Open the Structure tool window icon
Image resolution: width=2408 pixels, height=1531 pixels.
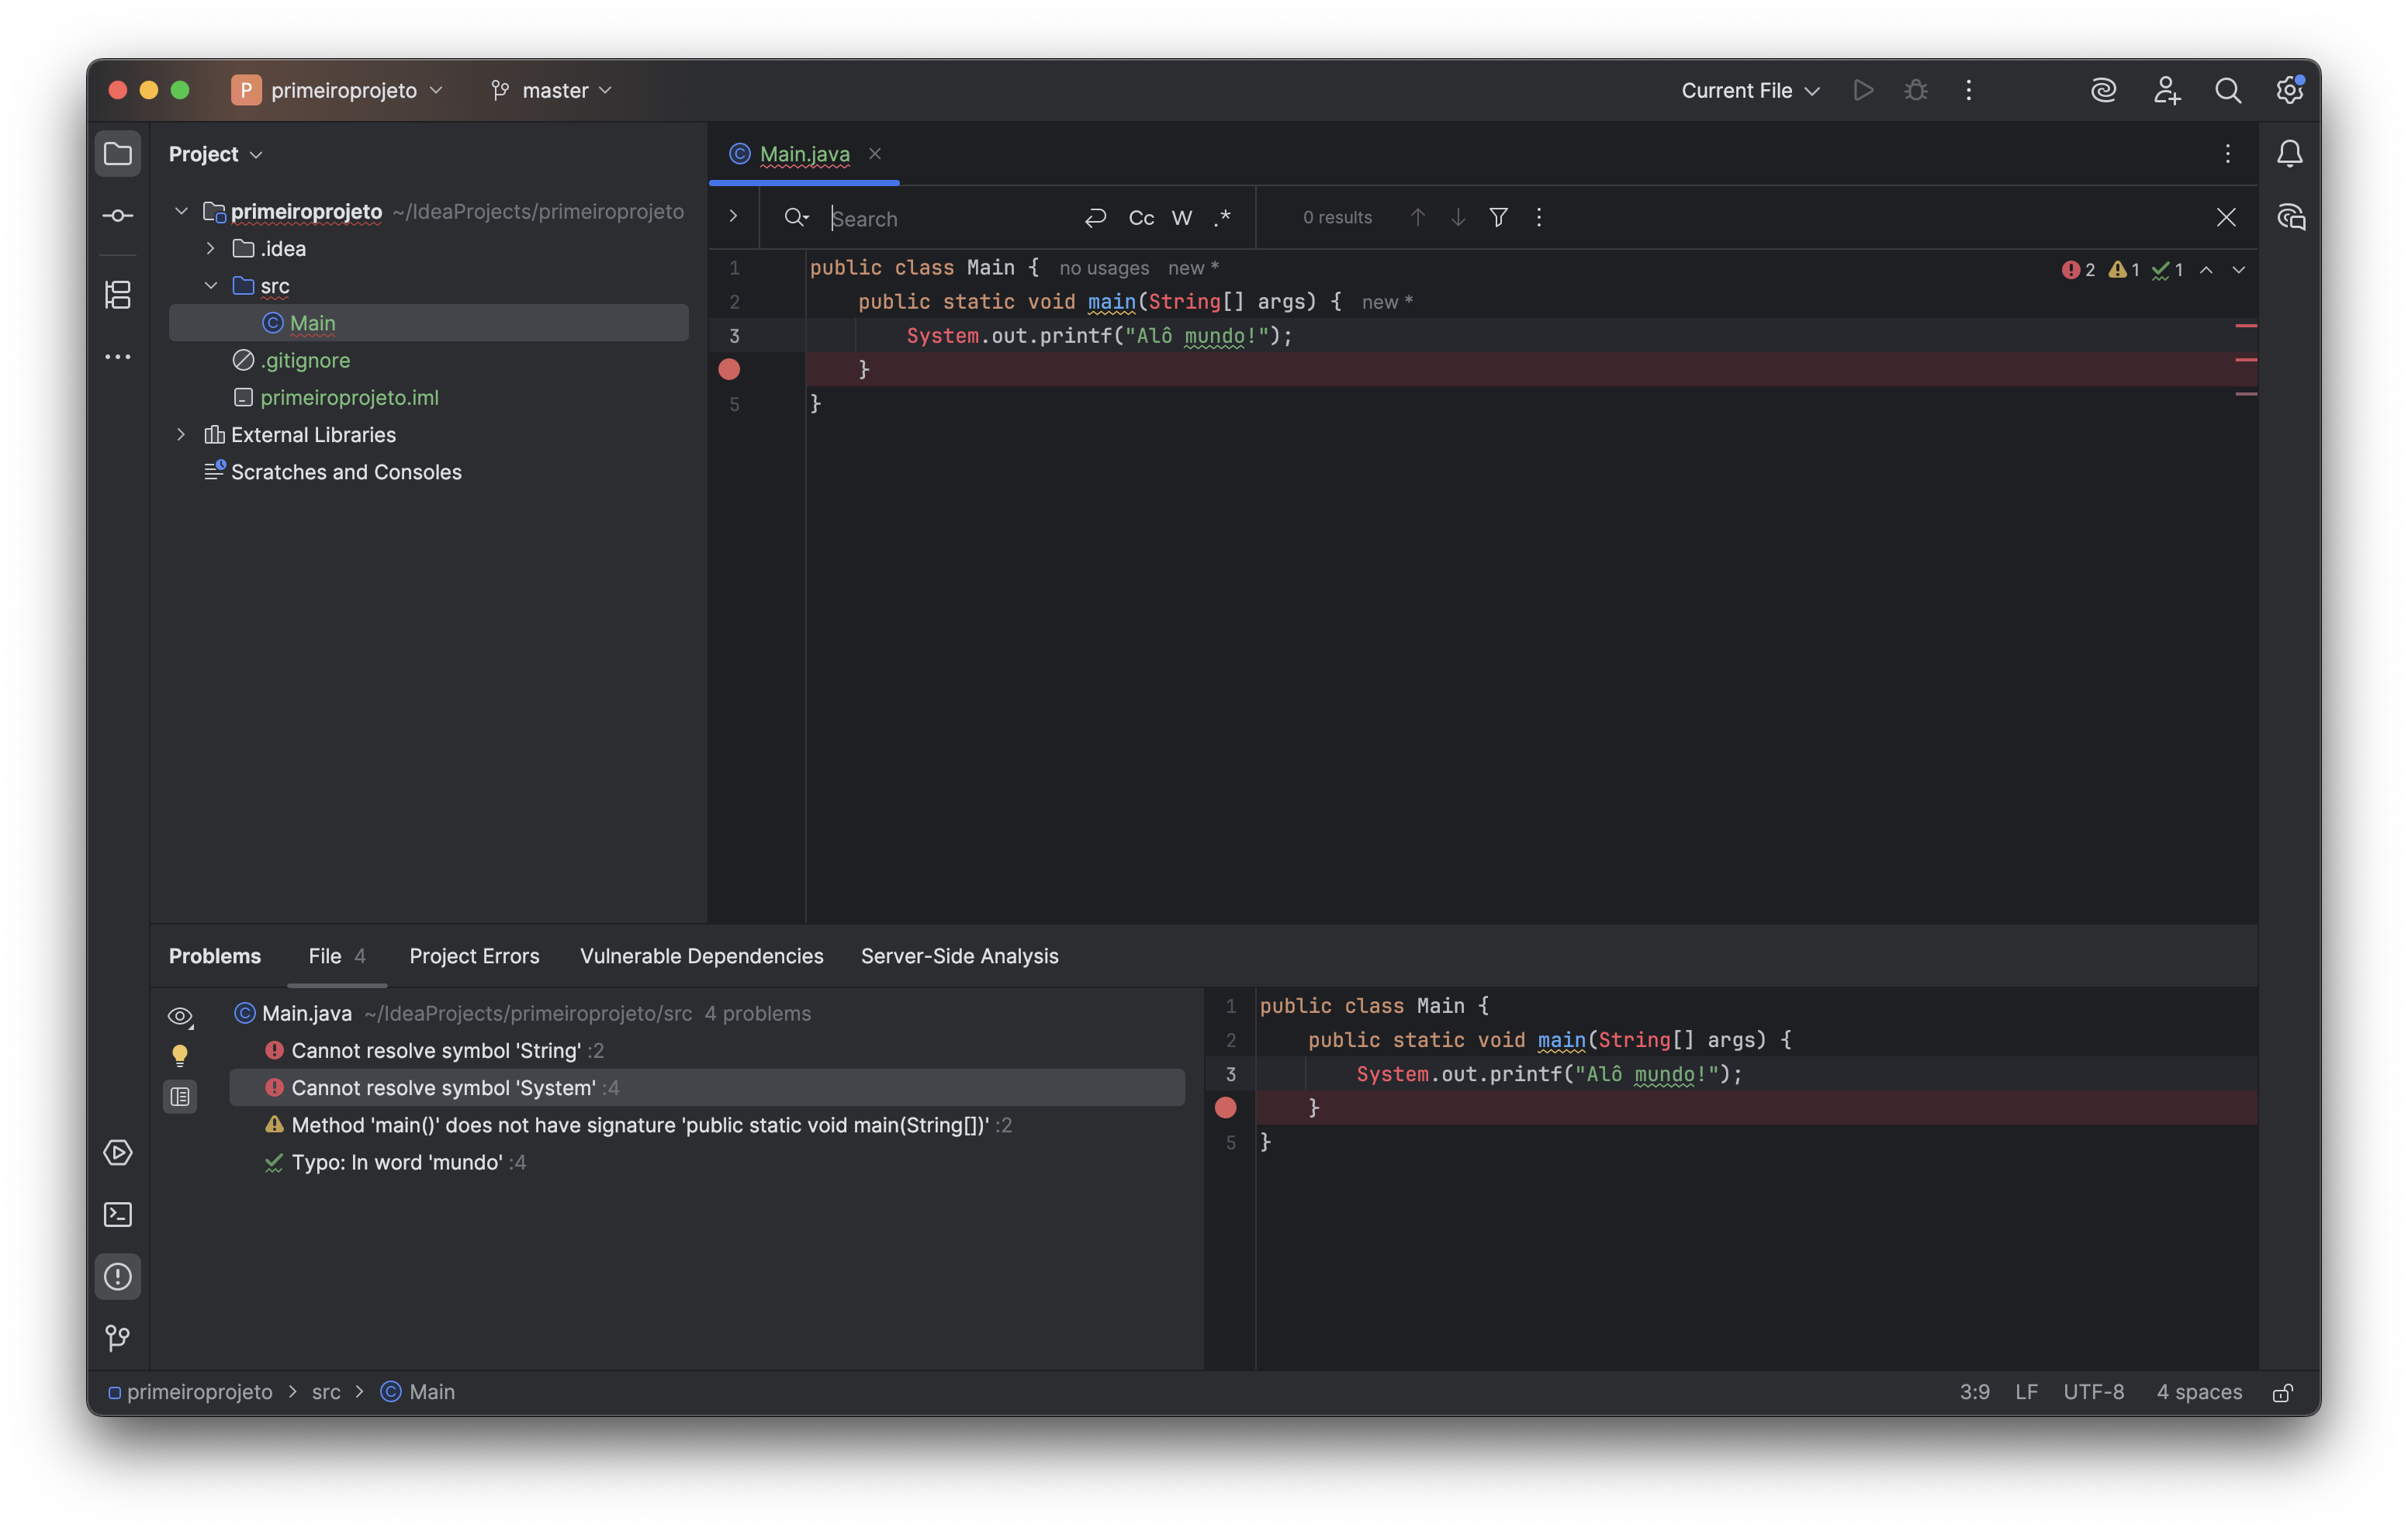pos(118,294)
